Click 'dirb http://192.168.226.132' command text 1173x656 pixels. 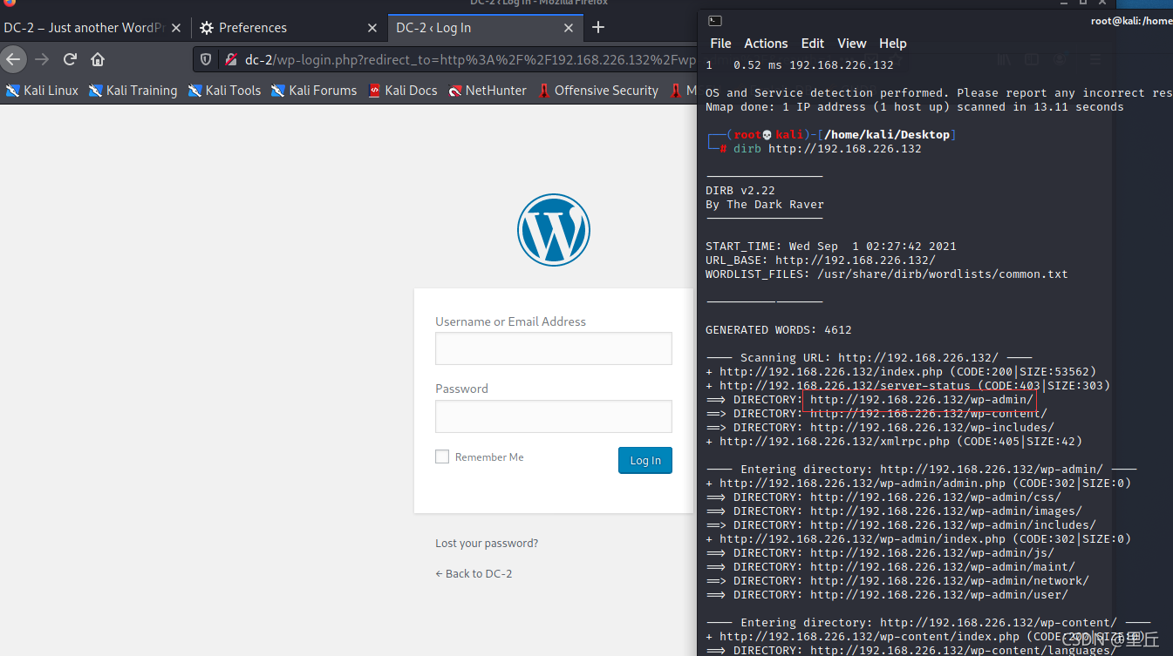click(x=828, y=148)
